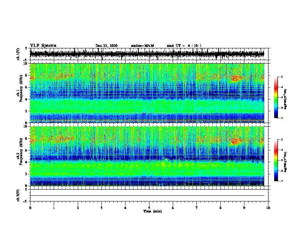Click the "VLF Spectra" title text
This screenshot has width=302, height=233.
point(43,45)
